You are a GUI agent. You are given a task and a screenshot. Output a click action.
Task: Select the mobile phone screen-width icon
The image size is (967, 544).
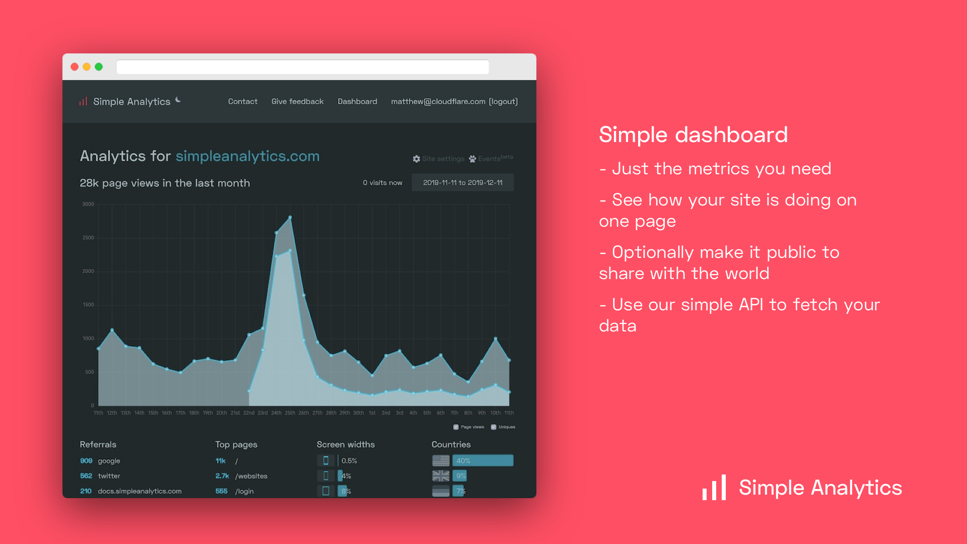point(325,460)
